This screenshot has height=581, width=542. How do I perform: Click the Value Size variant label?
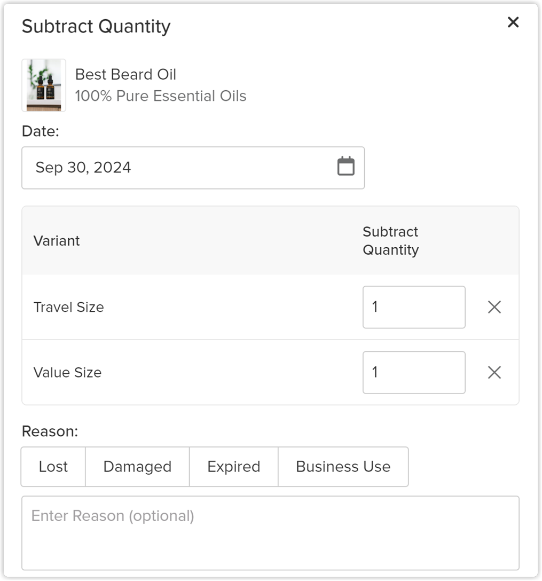pyautogui.click(x=67, y=372)
